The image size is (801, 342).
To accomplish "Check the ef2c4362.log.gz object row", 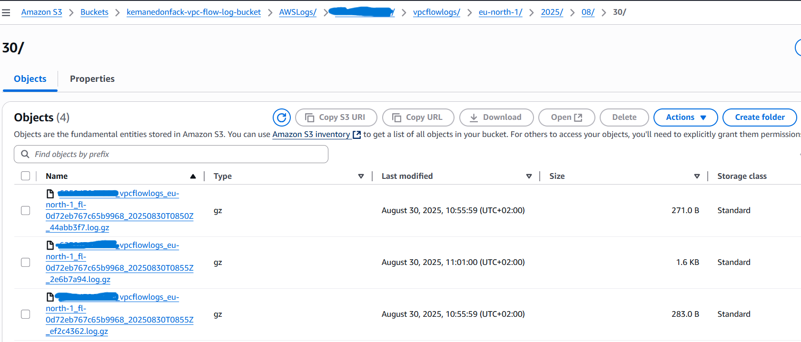I will [26, 314].
